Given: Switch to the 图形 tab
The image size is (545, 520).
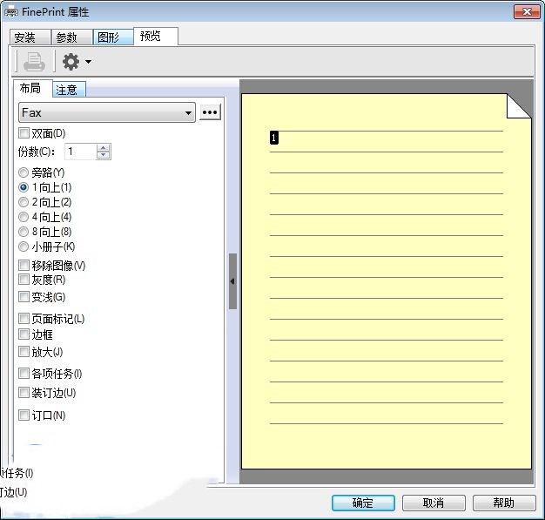Looking at the screenshot, I should pyautogui.click(x=113, y=37).
